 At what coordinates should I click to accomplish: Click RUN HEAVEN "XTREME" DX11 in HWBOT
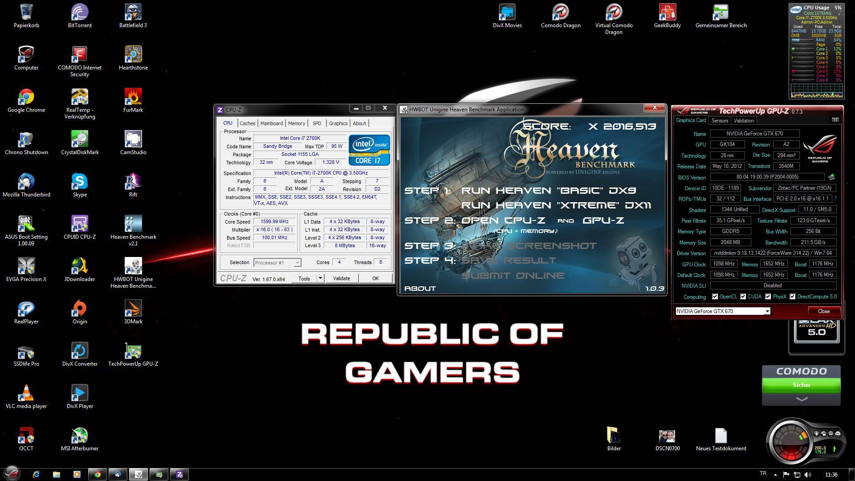(x=556, y=205)
